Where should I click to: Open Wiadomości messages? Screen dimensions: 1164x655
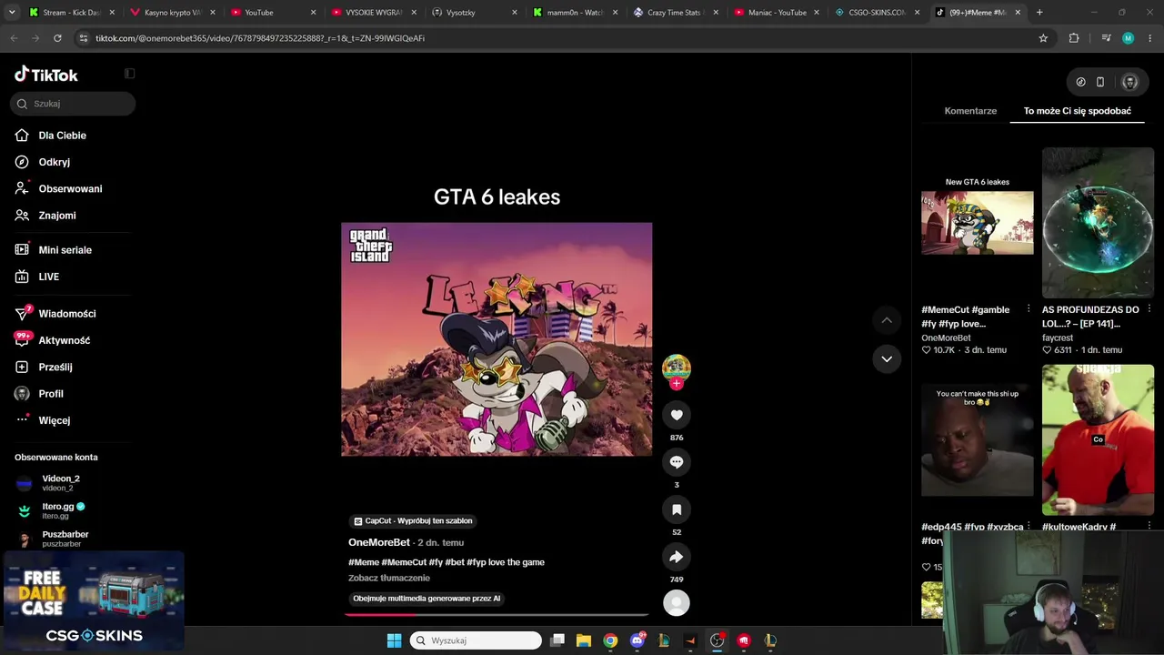68,314
